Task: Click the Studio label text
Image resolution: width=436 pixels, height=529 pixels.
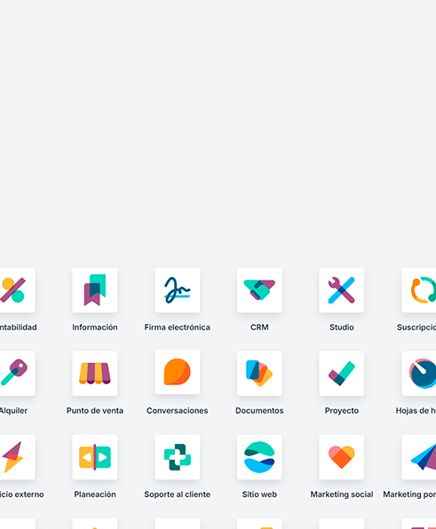Action: pos(342,328)
